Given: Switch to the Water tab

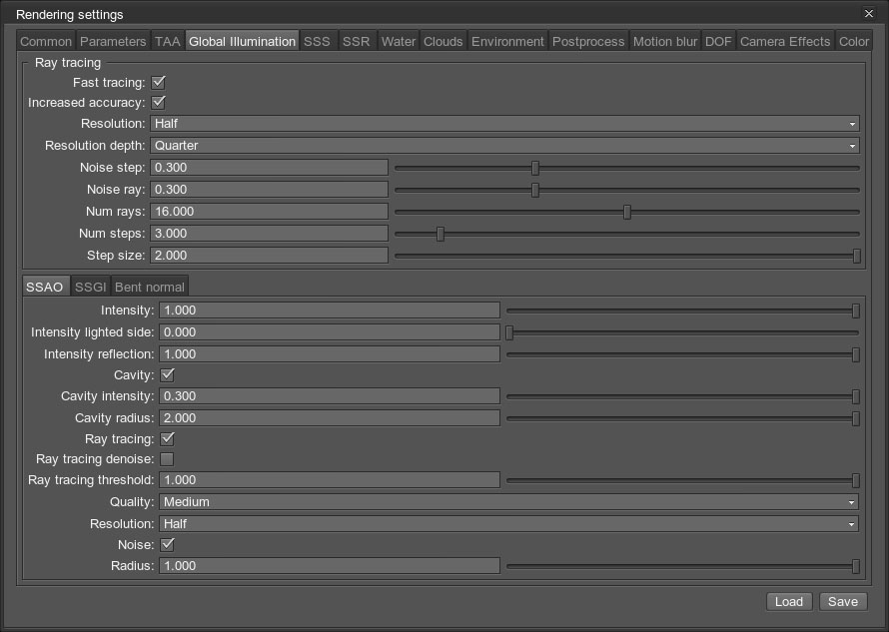Looking at the screenshot, I should click(398, 41).
